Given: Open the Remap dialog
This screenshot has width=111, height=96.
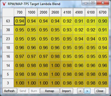Looking at the screenshot, I should (x=50, y=91).
